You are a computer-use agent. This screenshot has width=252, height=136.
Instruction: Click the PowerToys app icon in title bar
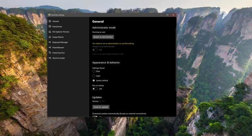coord(49,15)
